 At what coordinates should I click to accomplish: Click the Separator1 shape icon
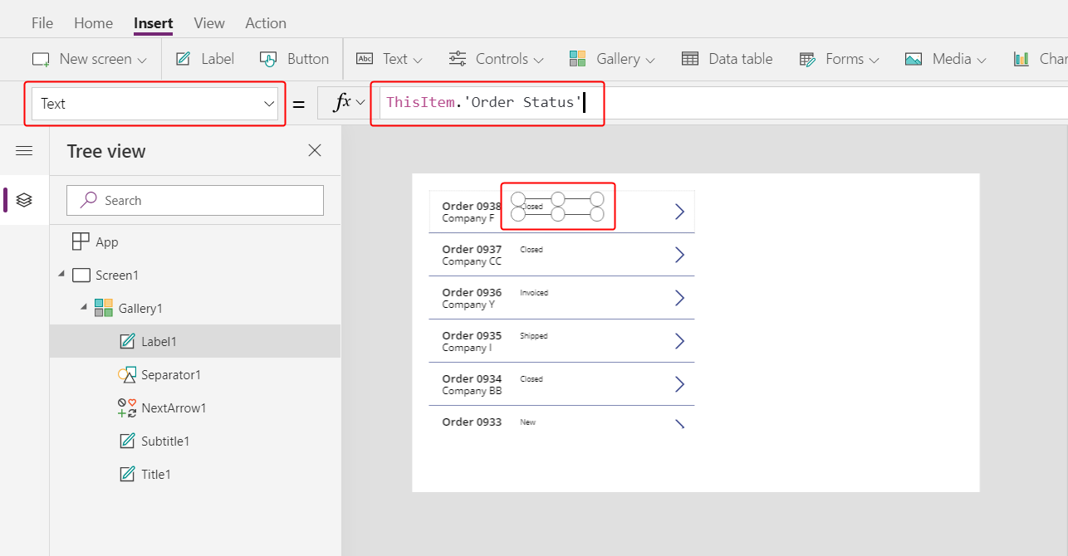pyautogui.click(x=127, y=374)
